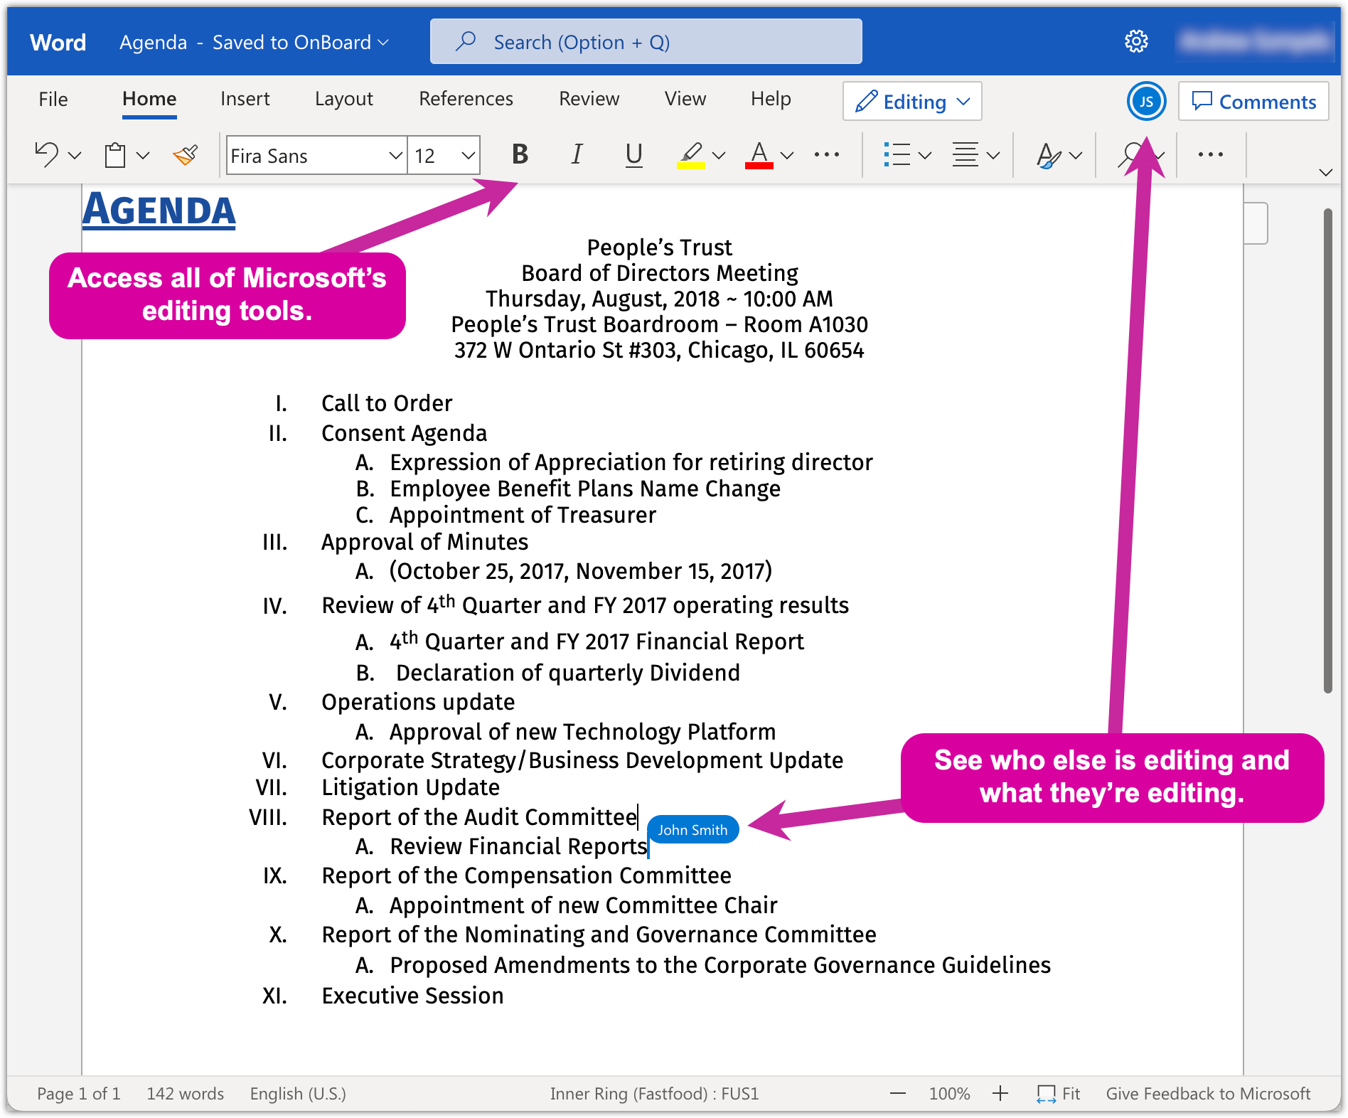Expand the Styles dropdown arrow
This screenshot has width=1348, height=1118.
click(1076, 155)
